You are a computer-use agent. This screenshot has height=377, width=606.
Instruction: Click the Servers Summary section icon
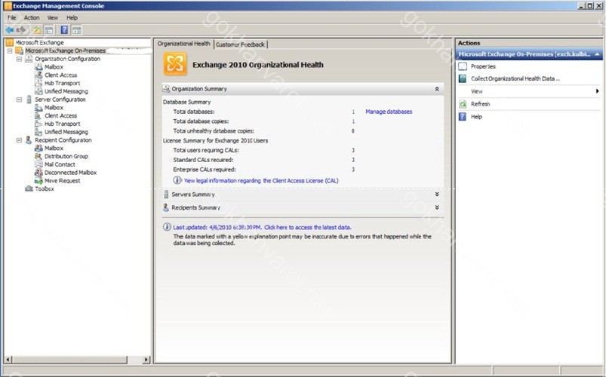(166, 195)
